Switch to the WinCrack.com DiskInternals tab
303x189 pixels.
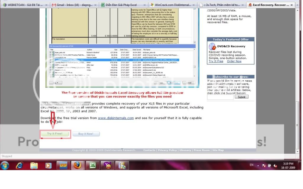174,5
